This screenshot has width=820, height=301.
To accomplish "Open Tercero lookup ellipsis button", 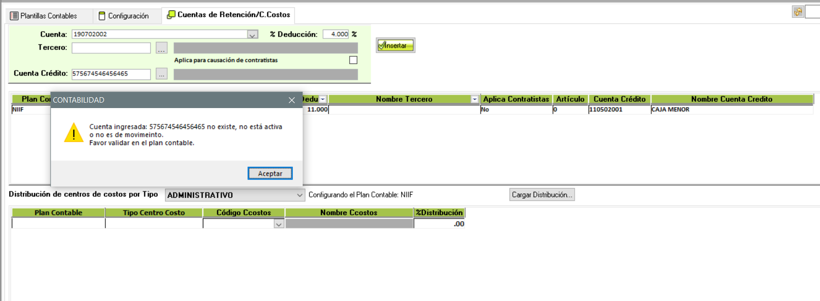I will (161, 48).
